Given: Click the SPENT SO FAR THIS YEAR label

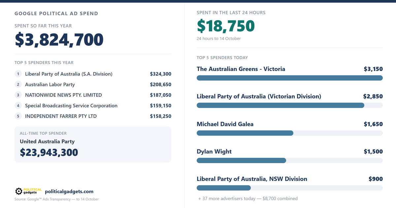Looking at the screenshot, I should (43, 26).
